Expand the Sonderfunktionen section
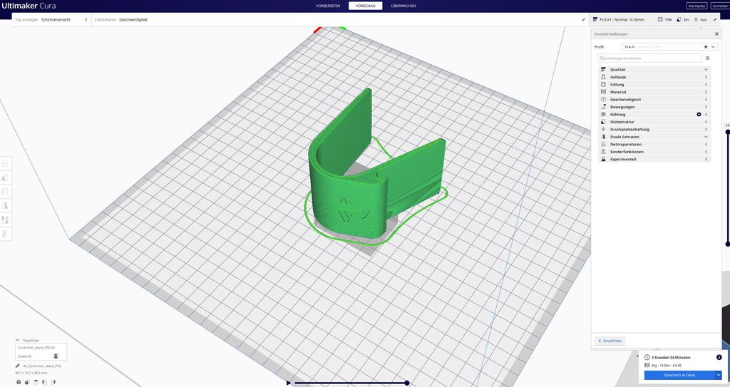Screen dimensions: 730x387 706,151
